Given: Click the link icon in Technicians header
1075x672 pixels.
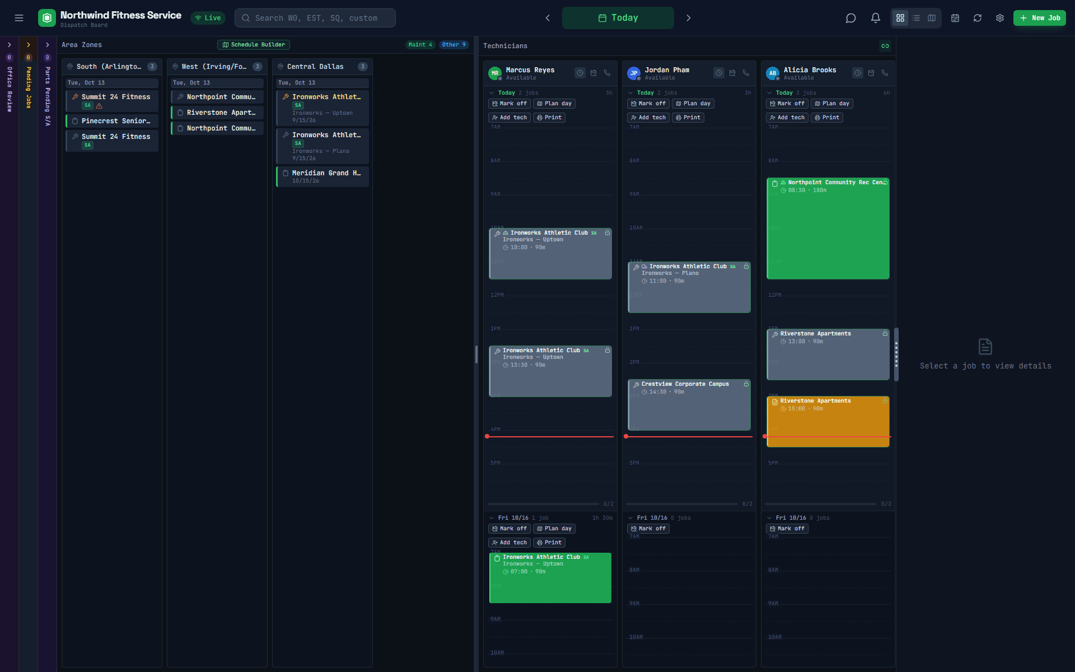Looking at the screenshot, I should click(x=885, y=46).
